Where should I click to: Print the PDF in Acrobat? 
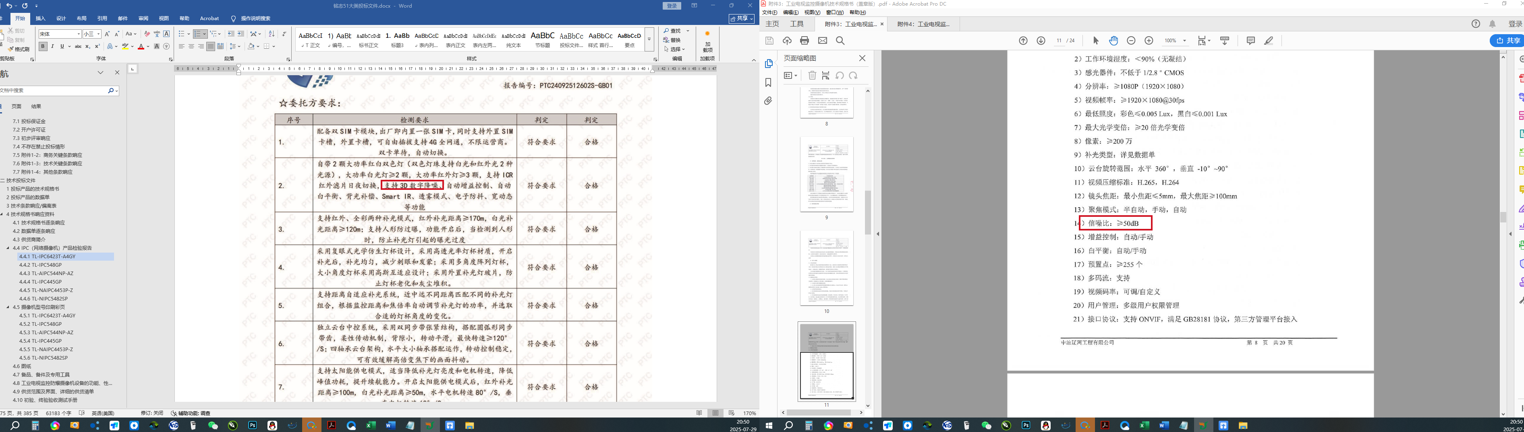(x=804, y=41)
